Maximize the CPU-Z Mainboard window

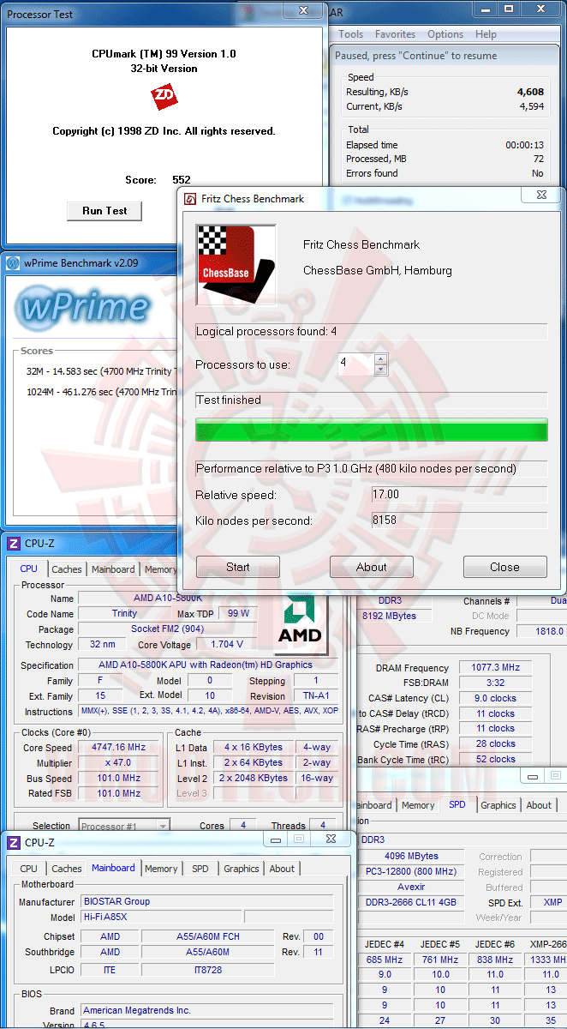click(x=299, y=839)
